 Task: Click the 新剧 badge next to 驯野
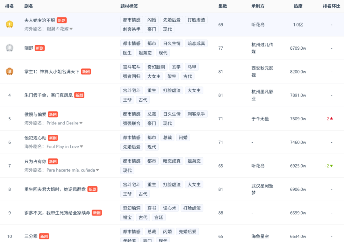(x=40, y=48)
